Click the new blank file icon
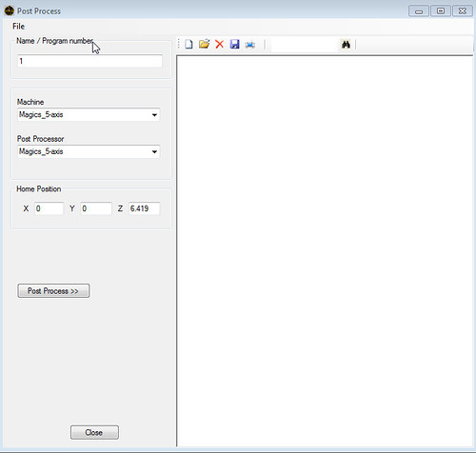476x453 pixels. (x=188, y=44)
